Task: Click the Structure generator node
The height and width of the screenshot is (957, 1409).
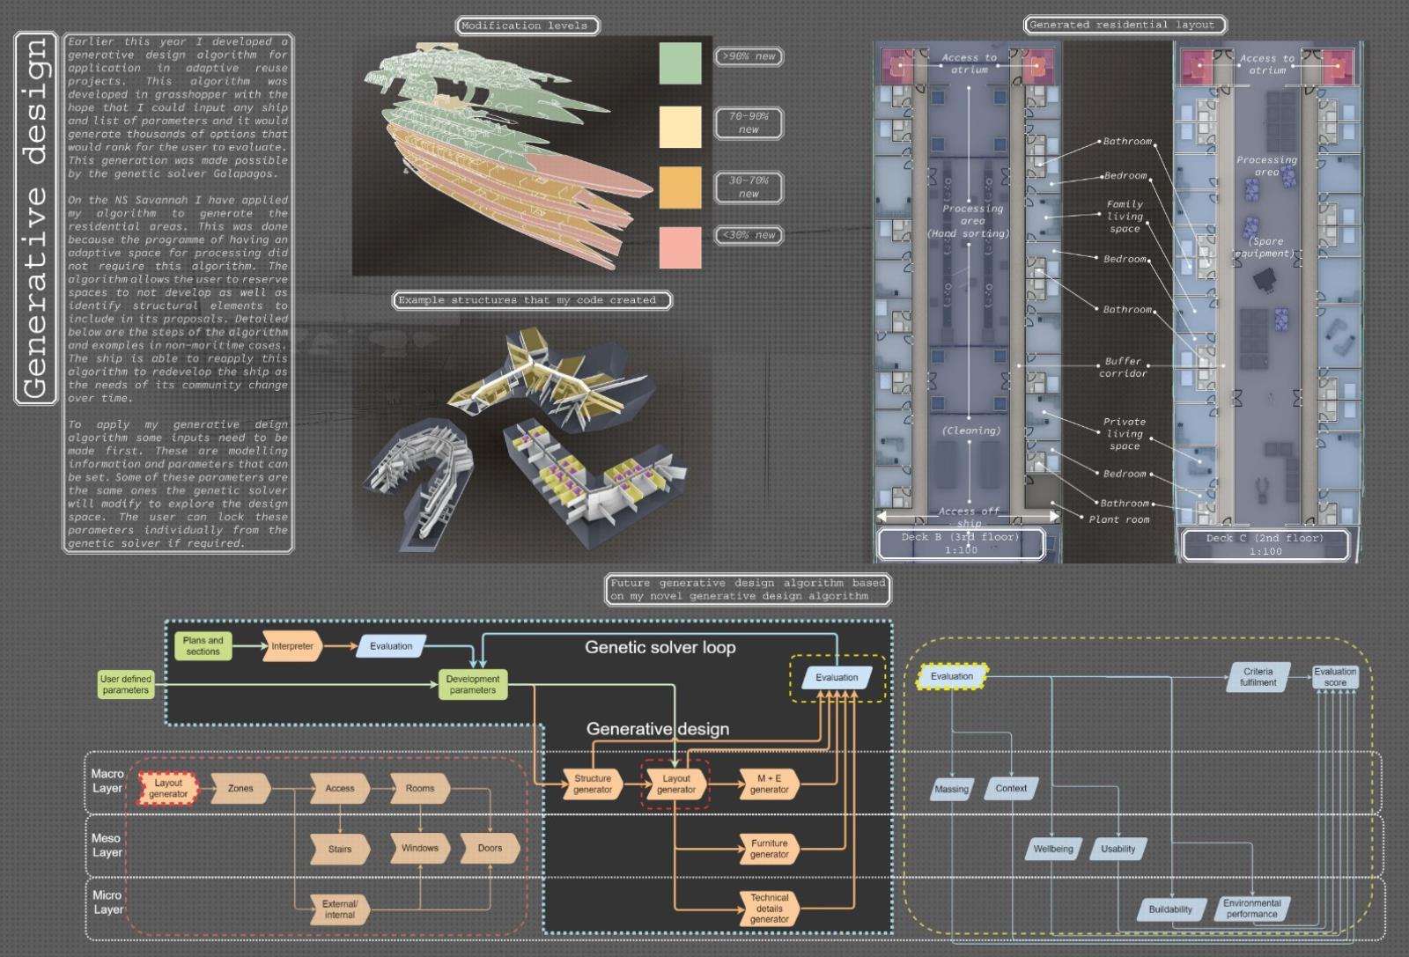Action: coord(593,784)
